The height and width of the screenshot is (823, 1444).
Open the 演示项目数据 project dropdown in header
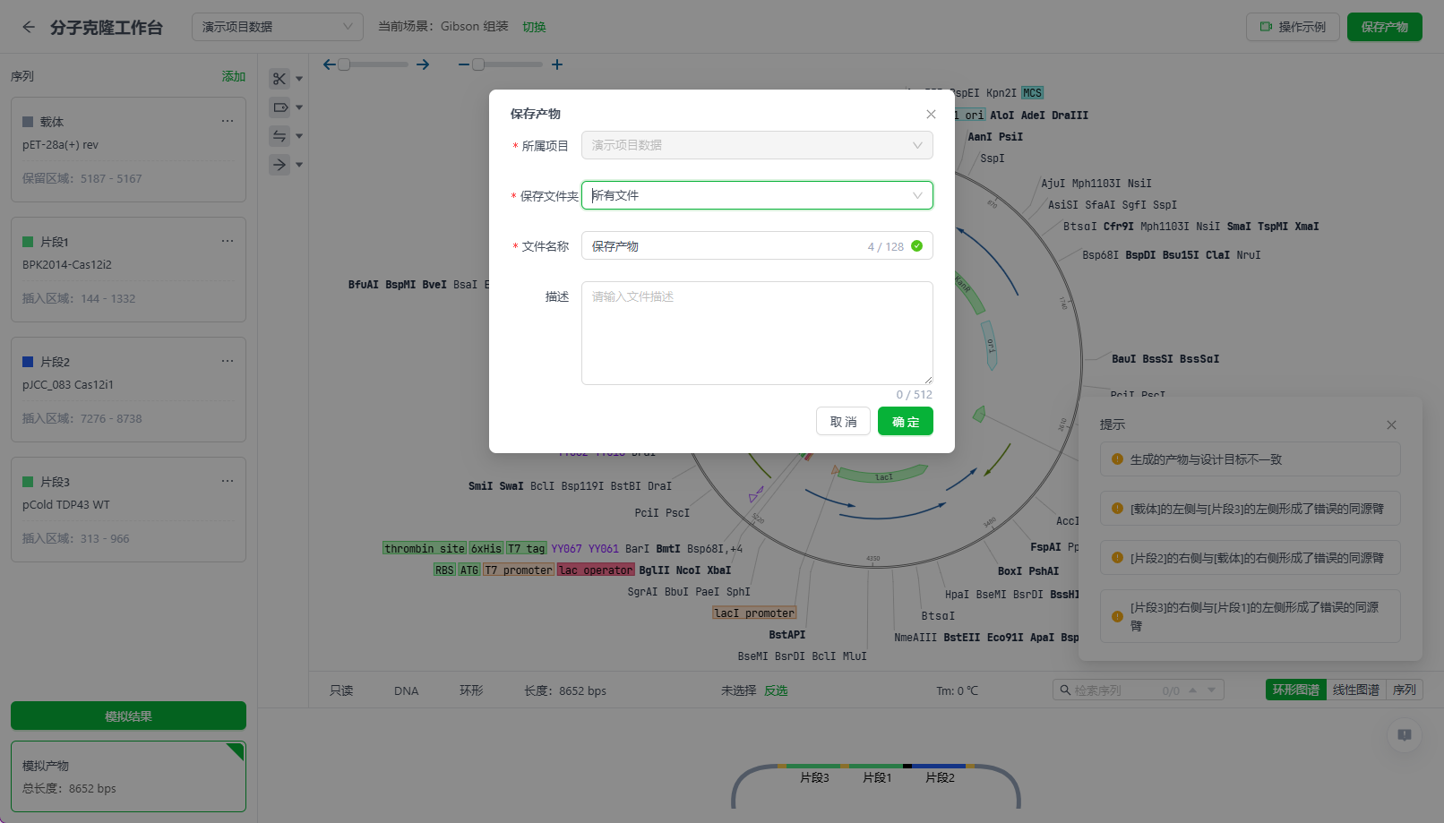point(277,27)
